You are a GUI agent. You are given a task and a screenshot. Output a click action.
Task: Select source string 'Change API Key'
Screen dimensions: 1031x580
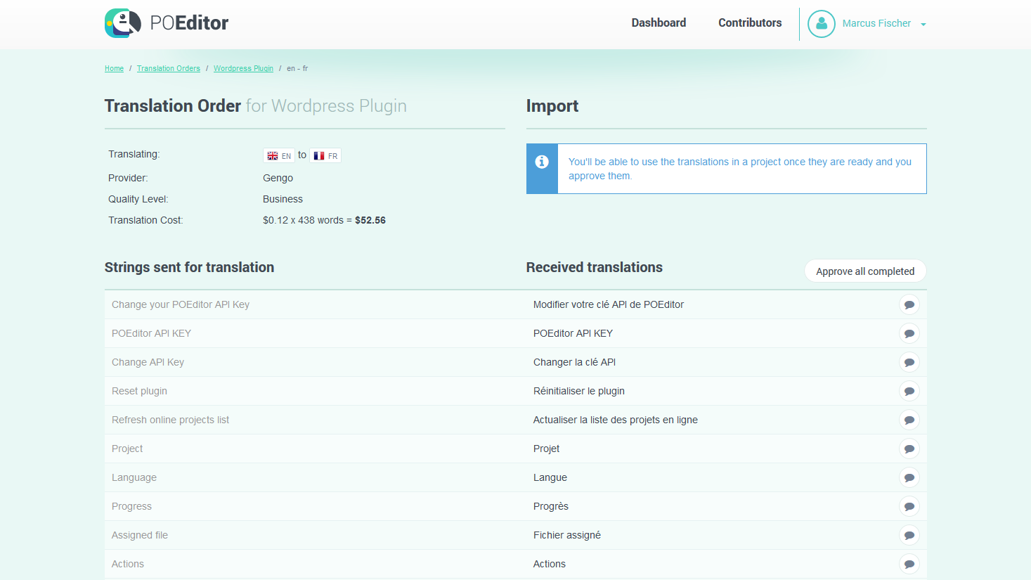[148, 362]
